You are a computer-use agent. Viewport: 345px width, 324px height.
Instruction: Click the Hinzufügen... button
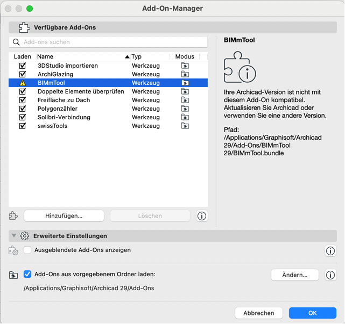click(x=64, y=216)
